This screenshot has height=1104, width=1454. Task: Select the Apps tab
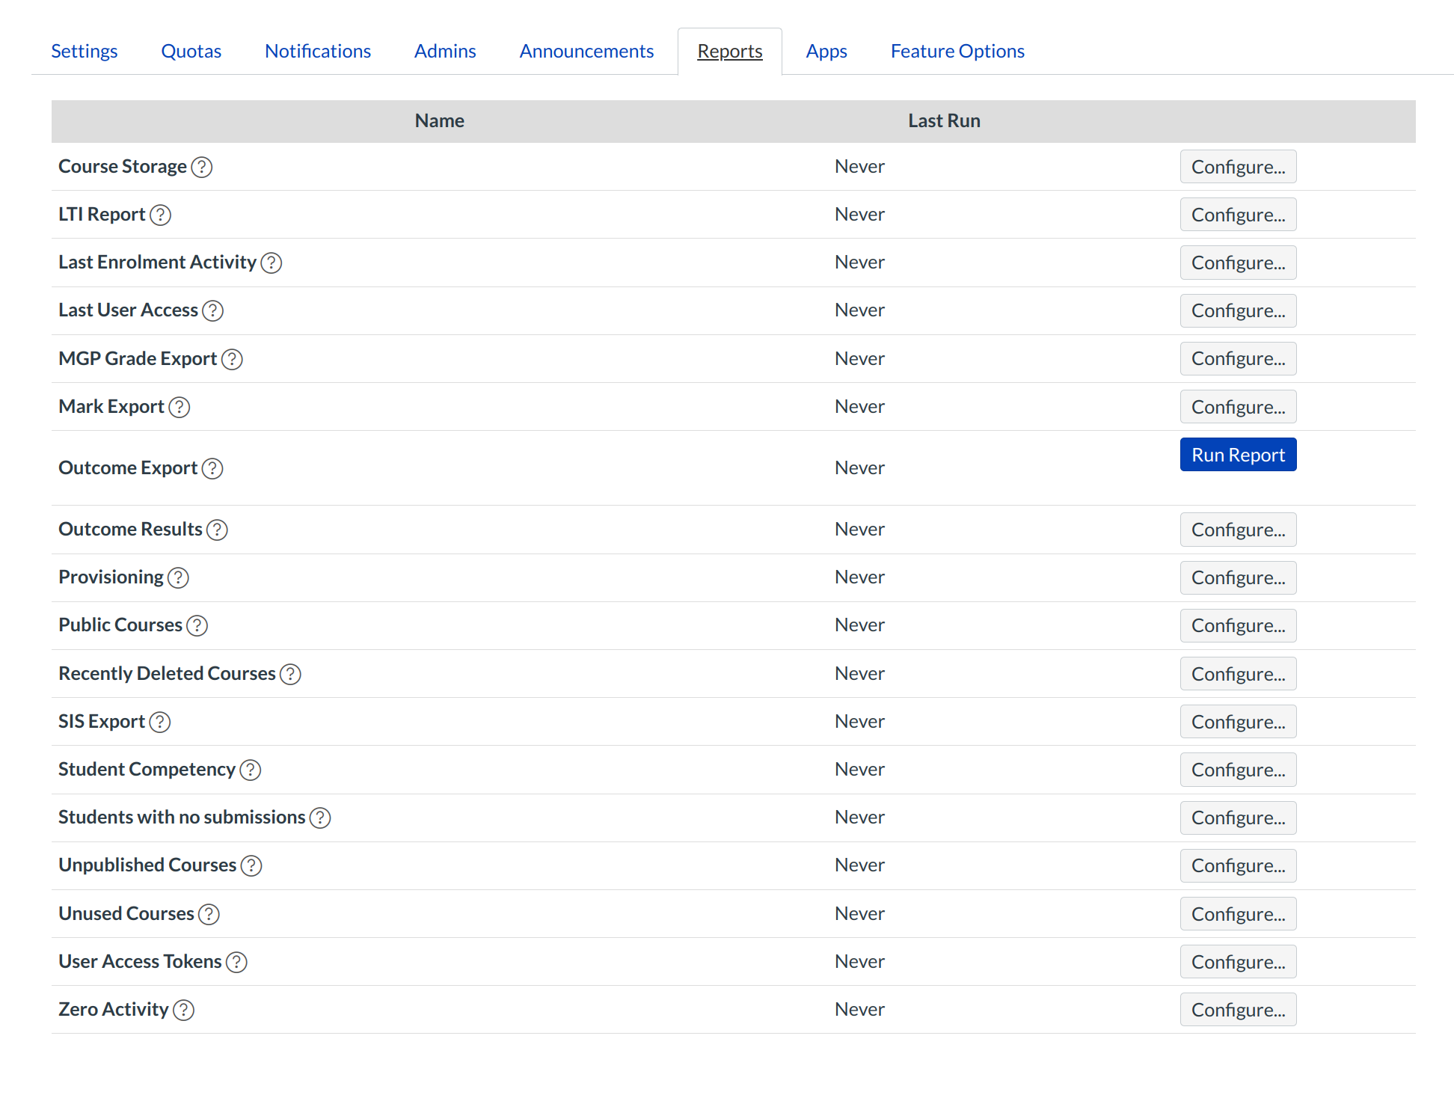(826, 52)
